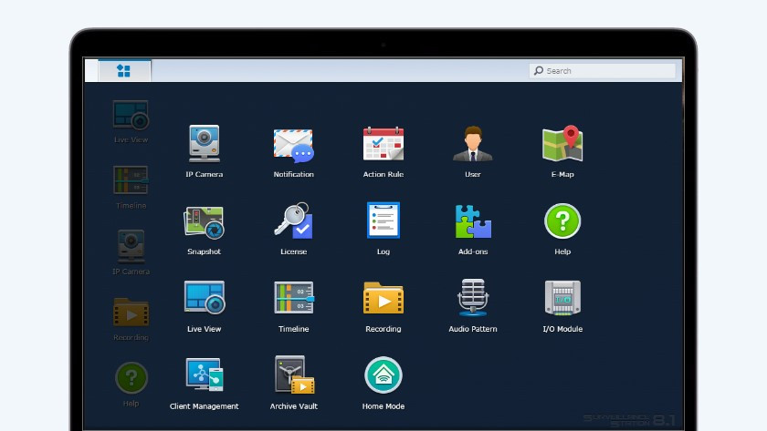
Task: Open the License key icon
Action: point(293,222)
